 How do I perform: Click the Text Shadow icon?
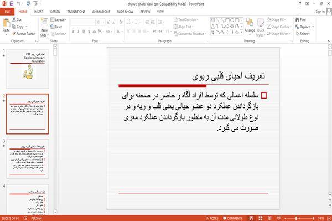(x=89, y=32)
